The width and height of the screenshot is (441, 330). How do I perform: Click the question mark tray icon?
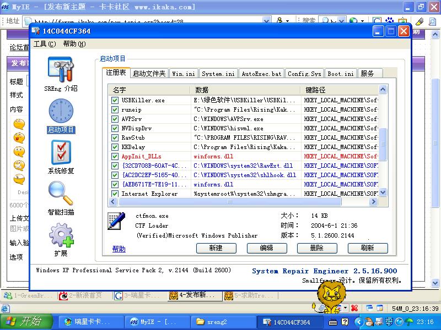tap(345, 322)
